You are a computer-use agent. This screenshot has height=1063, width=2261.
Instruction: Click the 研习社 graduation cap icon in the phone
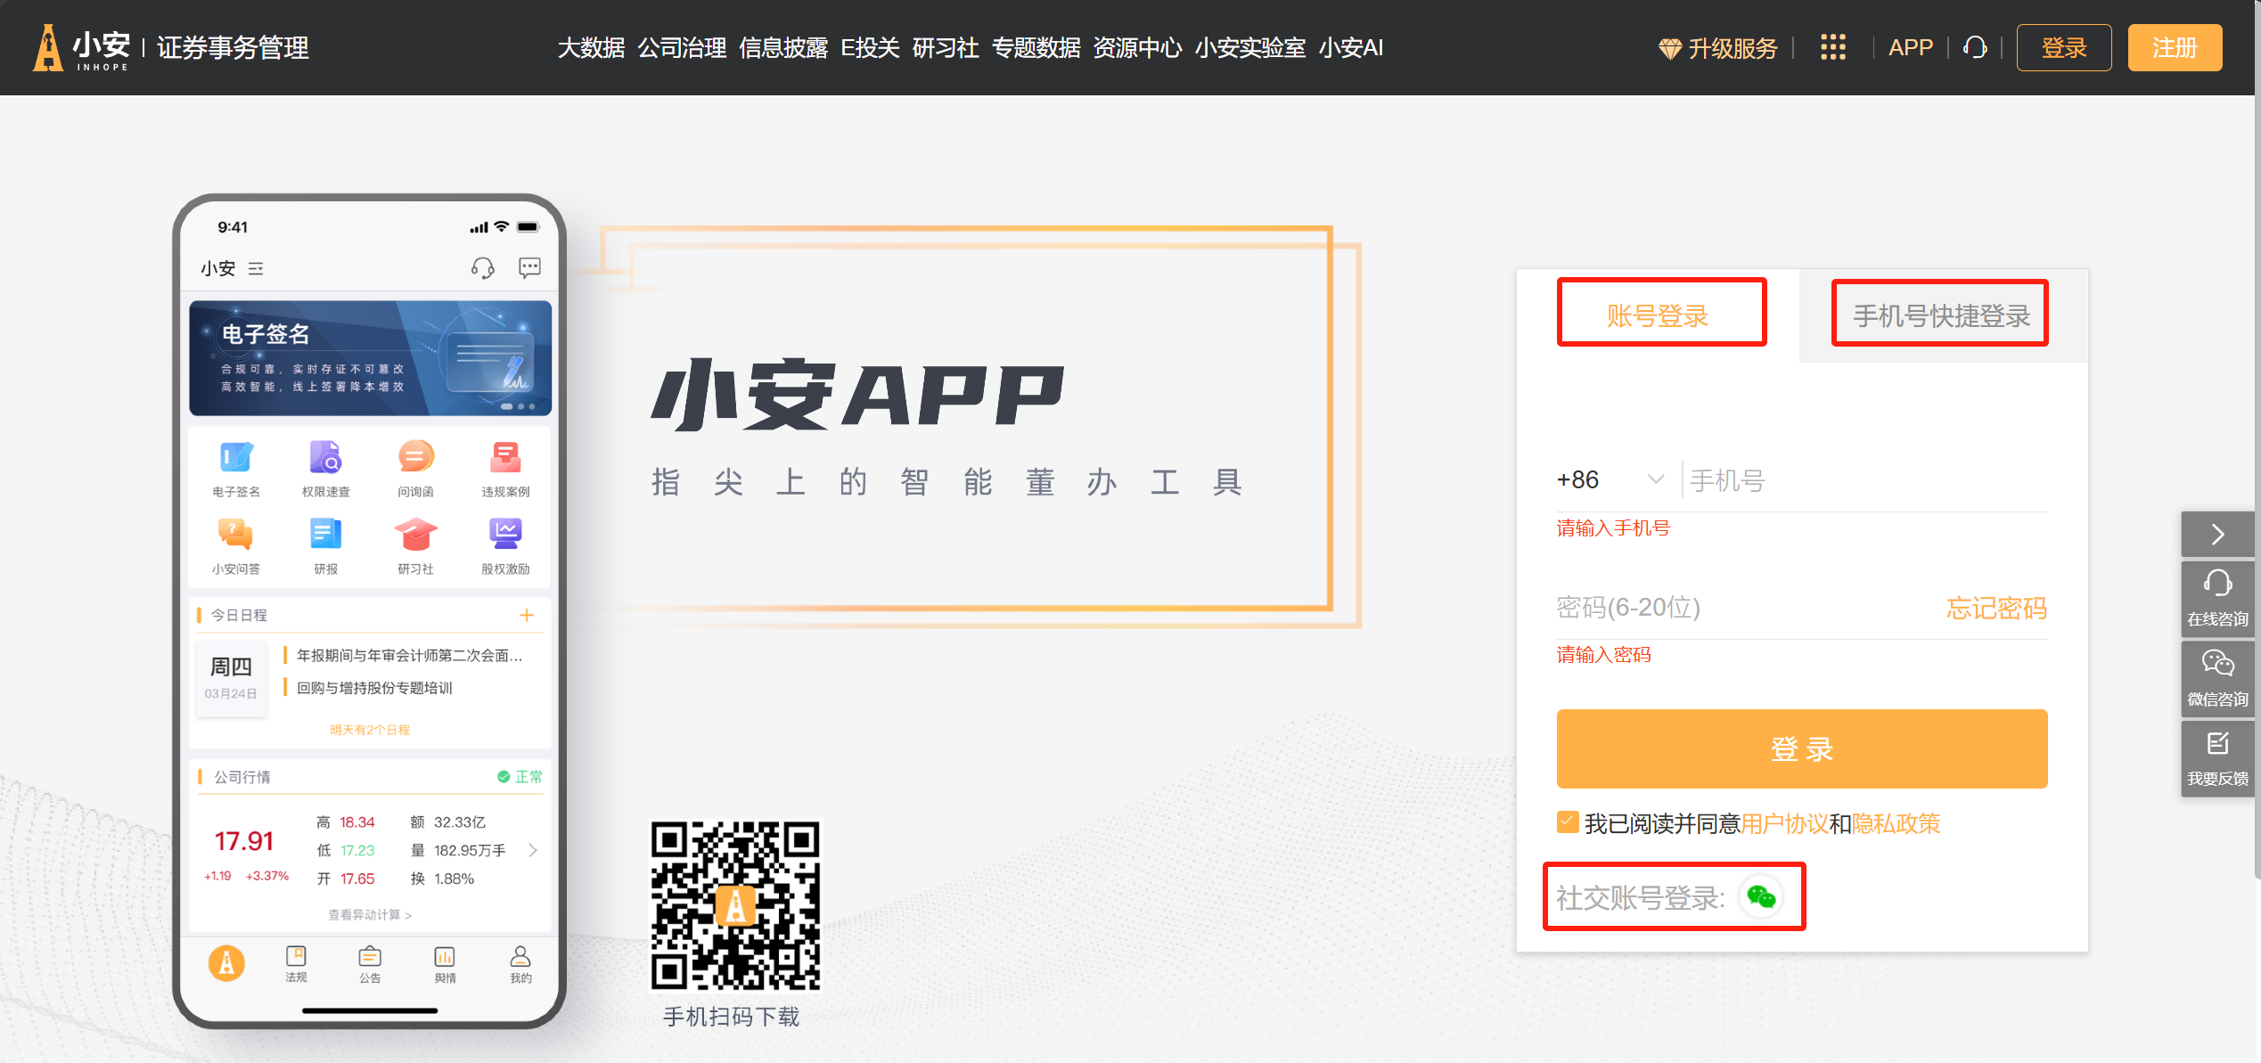click(415, 534)
